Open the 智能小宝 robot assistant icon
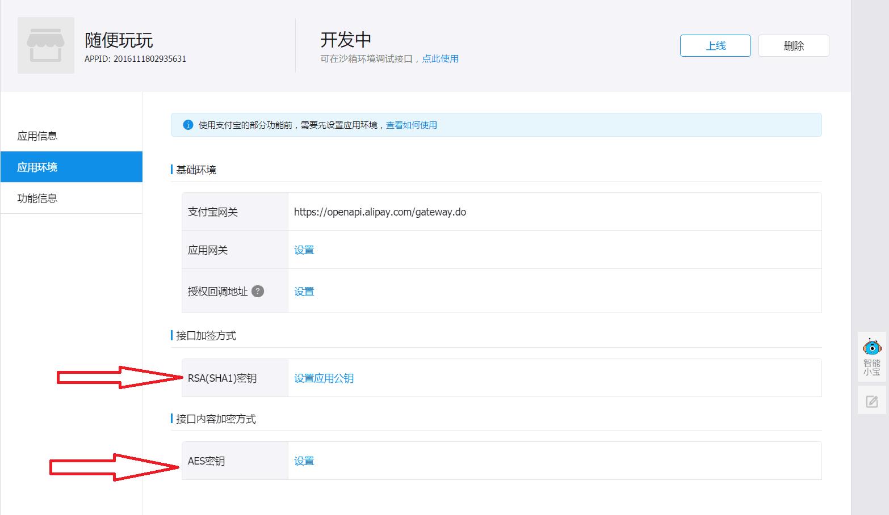889x515 pixels. [872, 356]
